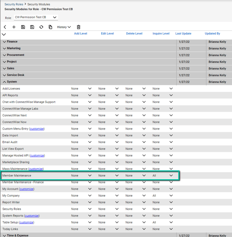Click the Brianna Kelly cell in System row
The image size is (232, 237).
[217, 82]
